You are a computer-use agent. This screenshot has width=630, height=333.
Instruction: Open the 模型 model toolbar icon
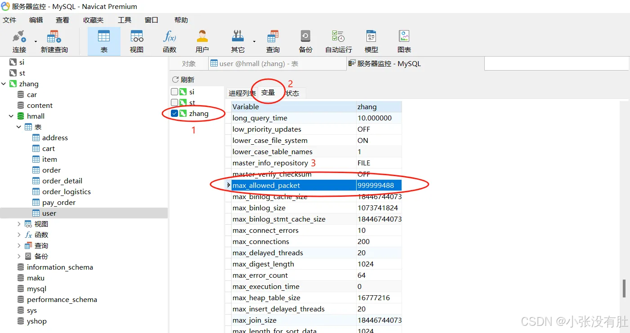point(371,41)
